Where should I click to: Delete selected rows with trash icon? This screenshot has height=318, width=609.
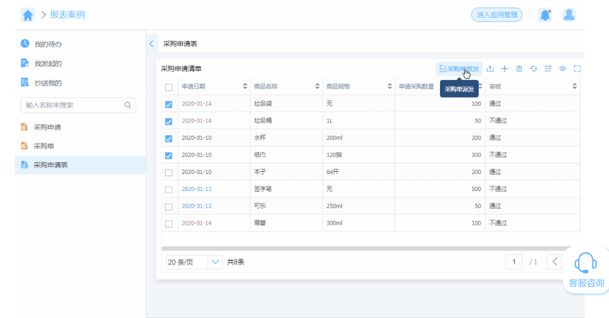pyautogui.click(x=519, y=68)
